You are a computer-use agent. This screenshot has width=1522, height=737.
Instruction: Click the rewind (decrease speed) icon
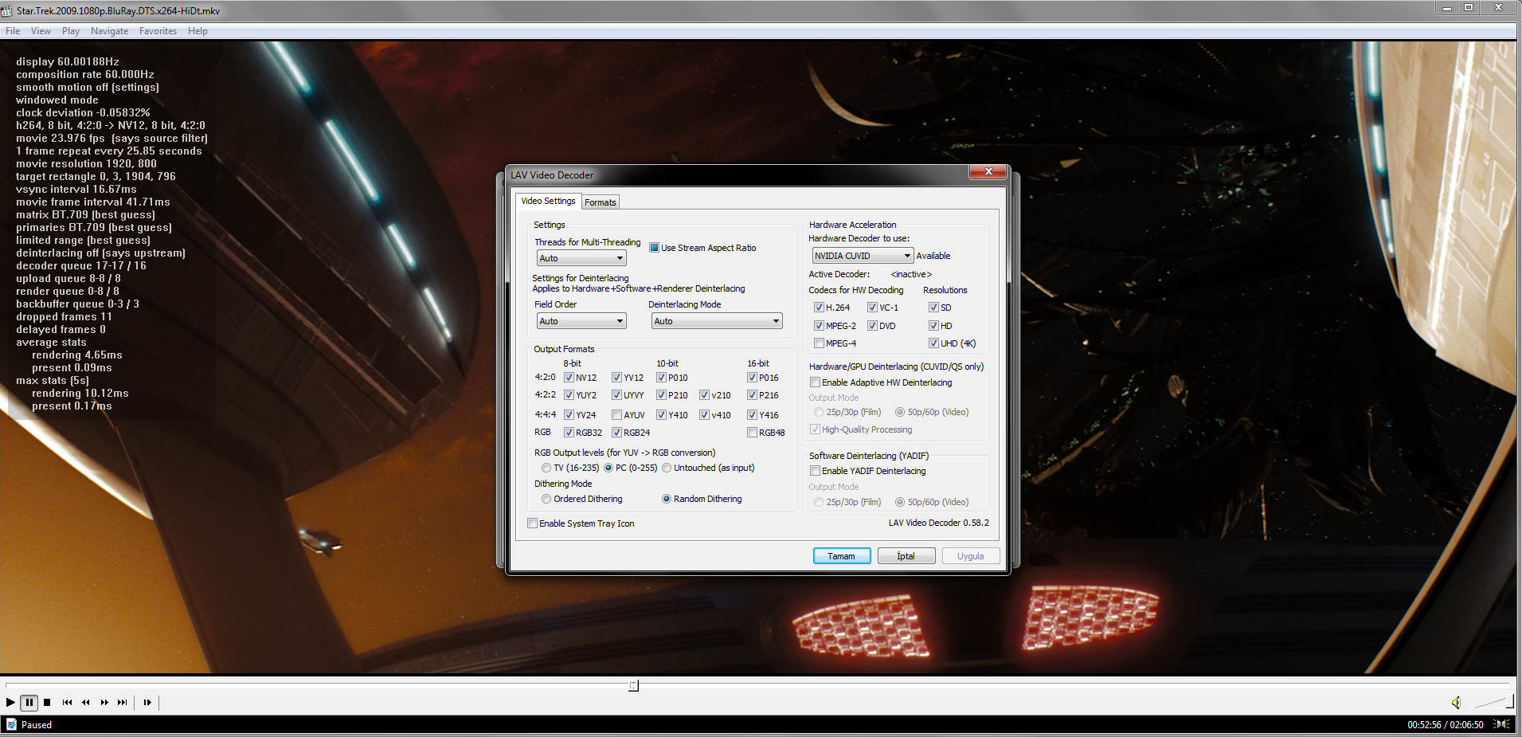[85, 702]
